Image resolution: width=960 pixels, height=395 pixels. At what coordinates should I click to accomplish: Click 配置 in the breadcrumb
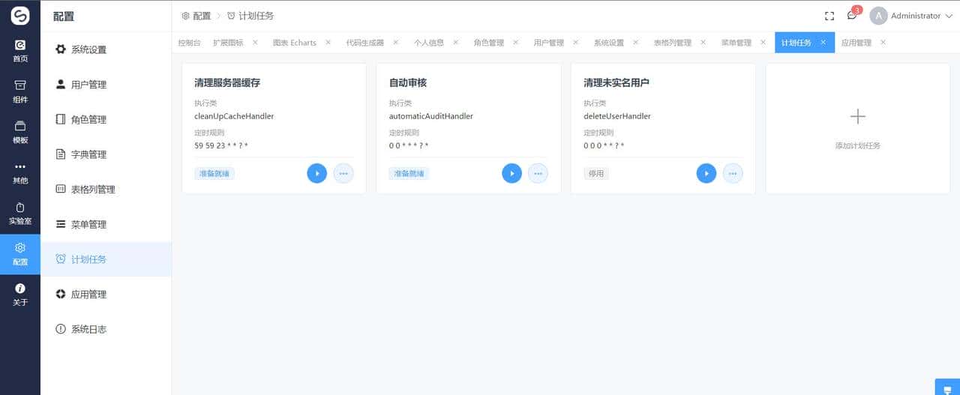[x=196, y=16]
